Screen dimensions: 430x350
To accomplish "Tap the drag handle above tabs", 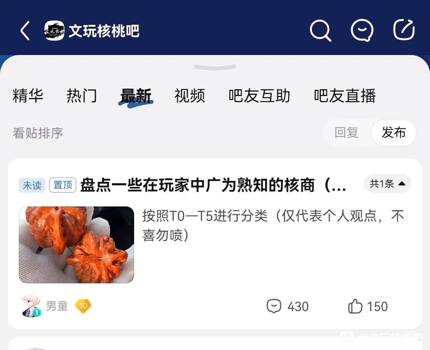I will tap(215, 67).
